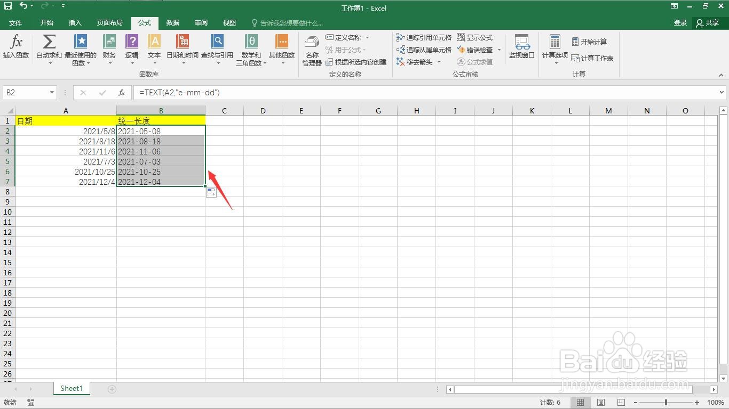Viewport: 729px width, 409px height.
Task: Click the zoom slider handle
Action: coord(665,403)
